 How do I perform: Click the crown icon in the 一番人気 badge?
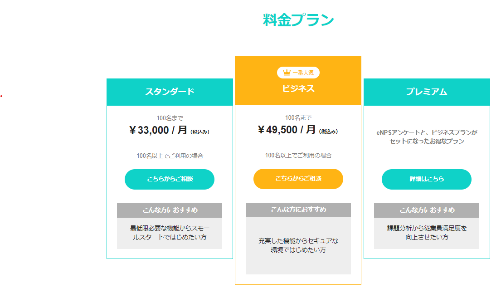pos(287,73)
